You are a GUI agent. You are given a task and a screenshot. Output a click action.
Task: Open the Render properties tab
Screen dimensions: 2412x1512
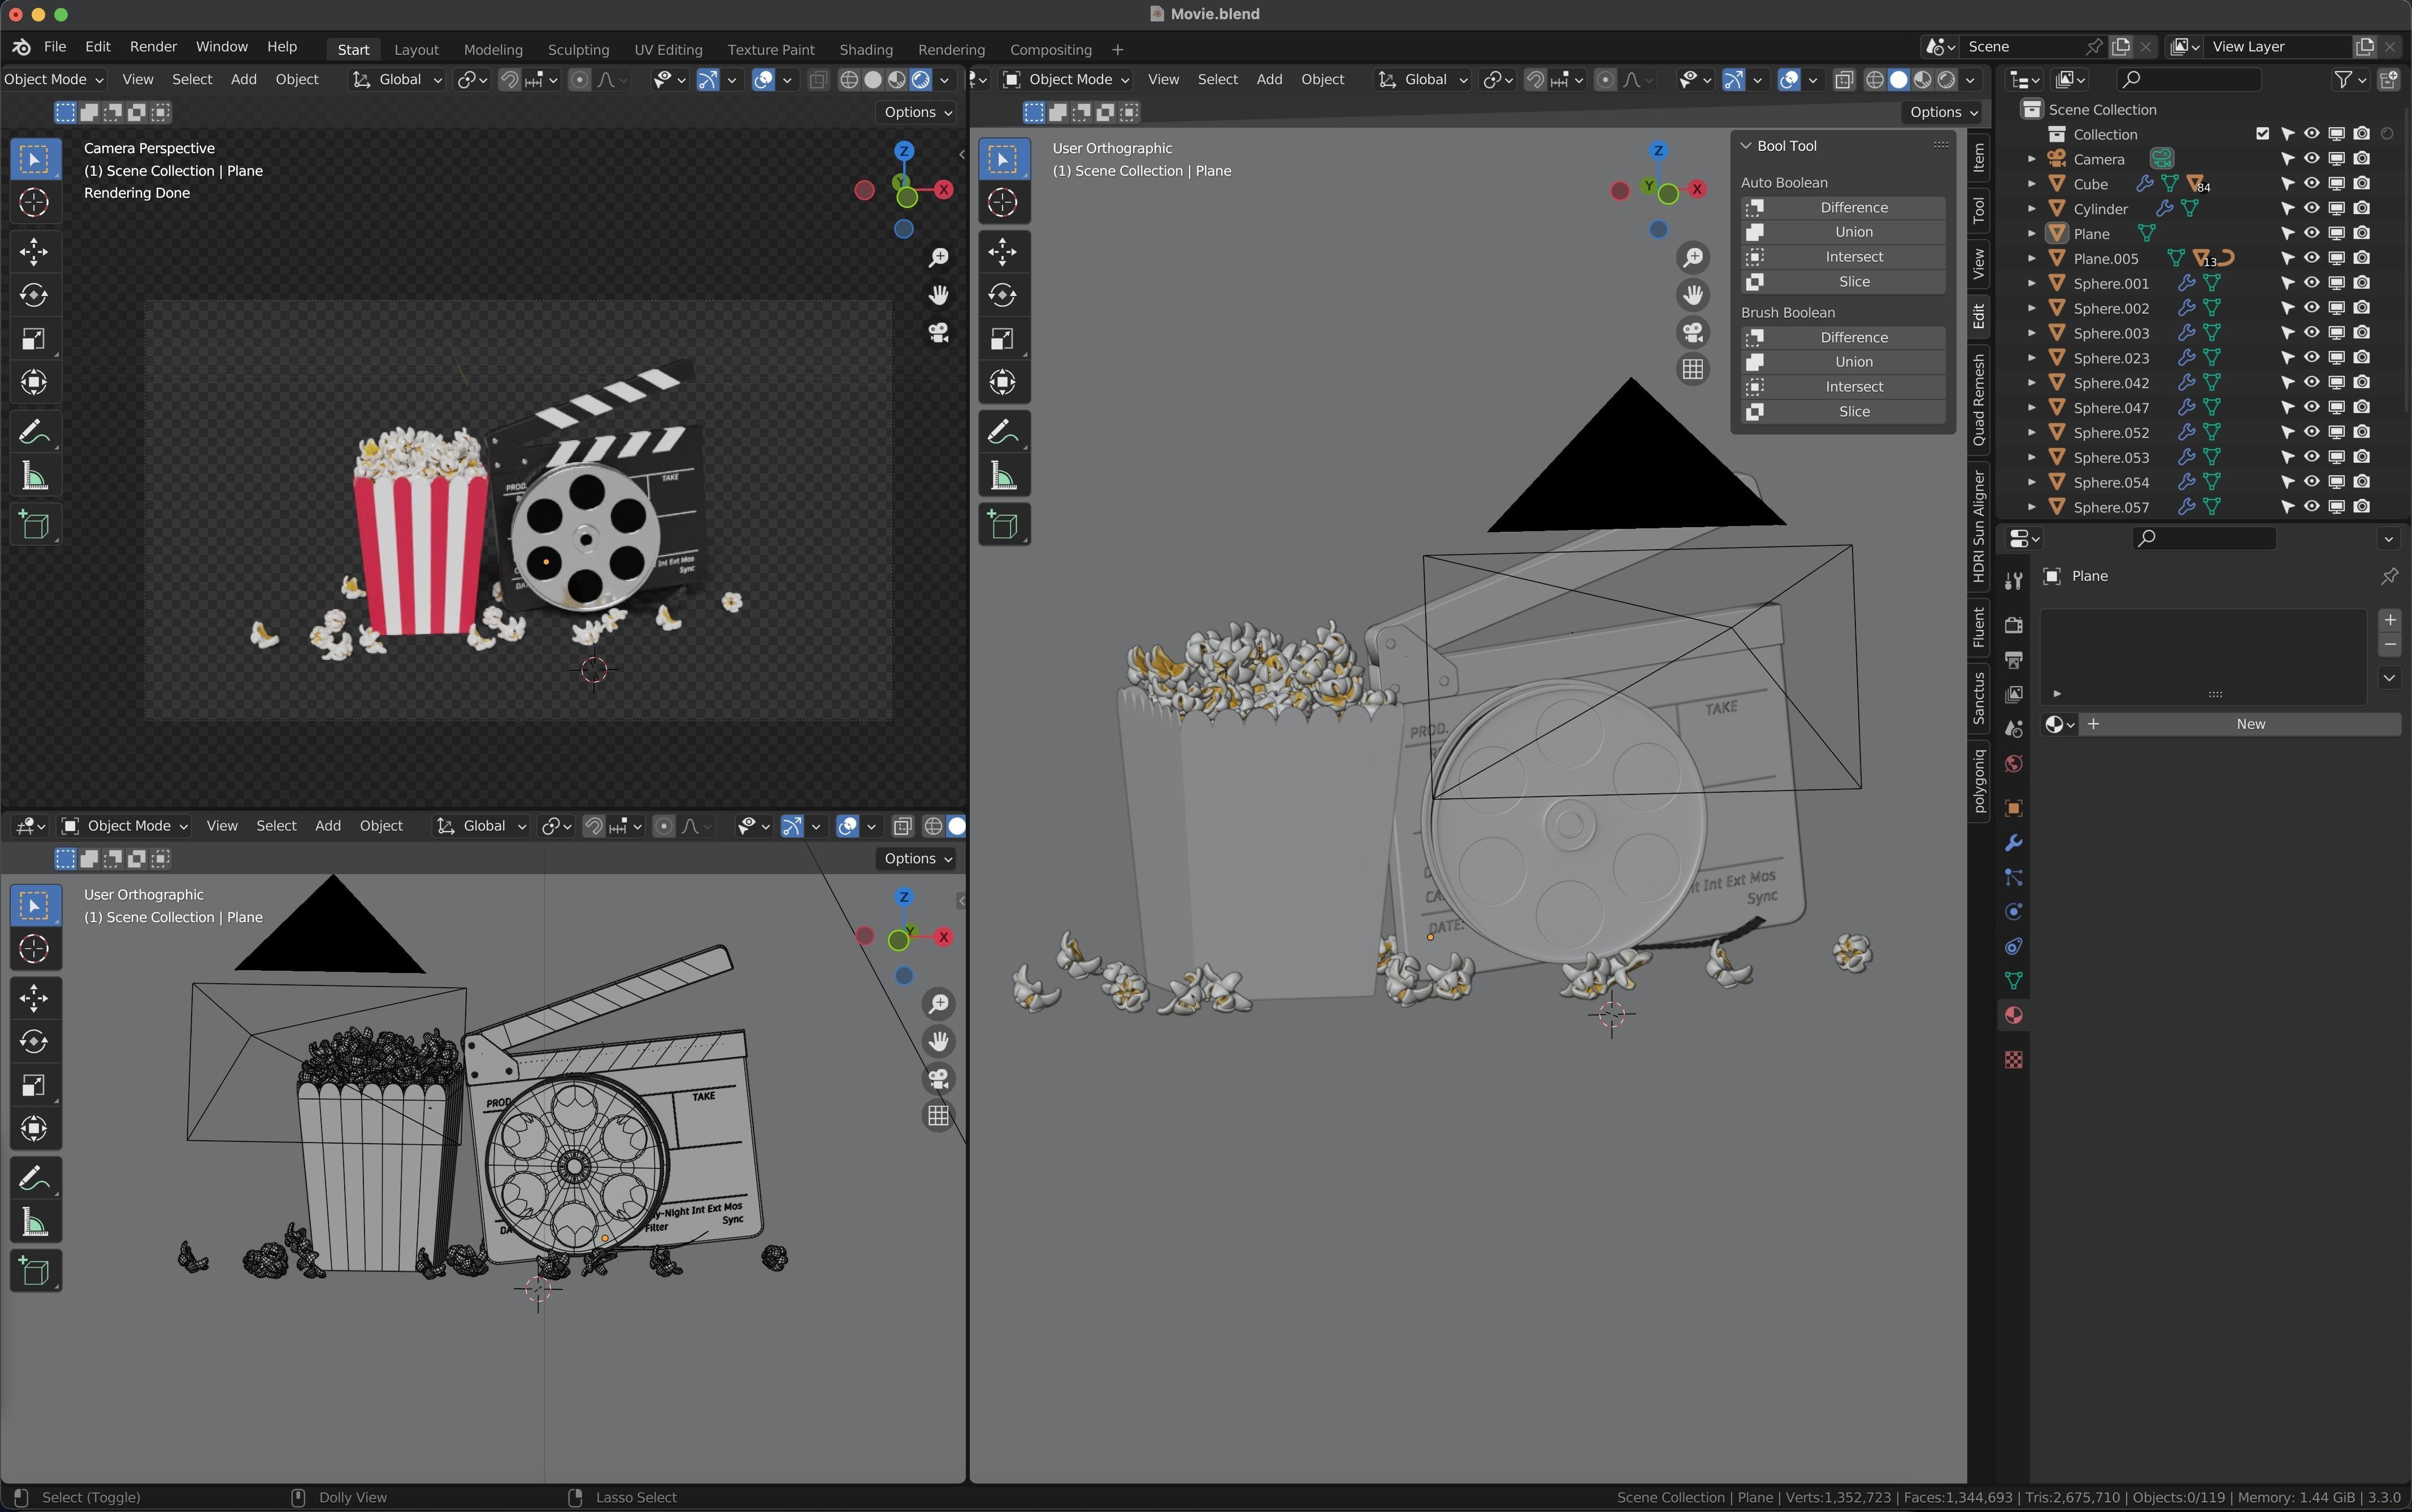pos(2014,625)
